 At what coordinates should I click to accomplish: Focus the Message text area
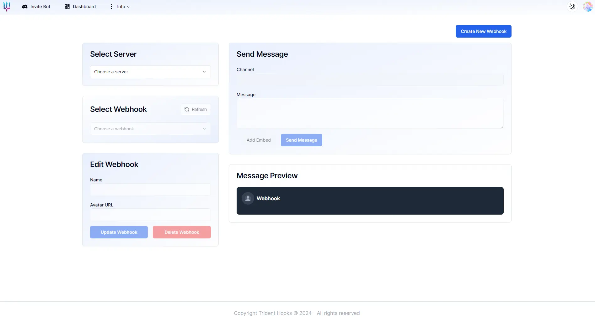(x=370, y=113)
